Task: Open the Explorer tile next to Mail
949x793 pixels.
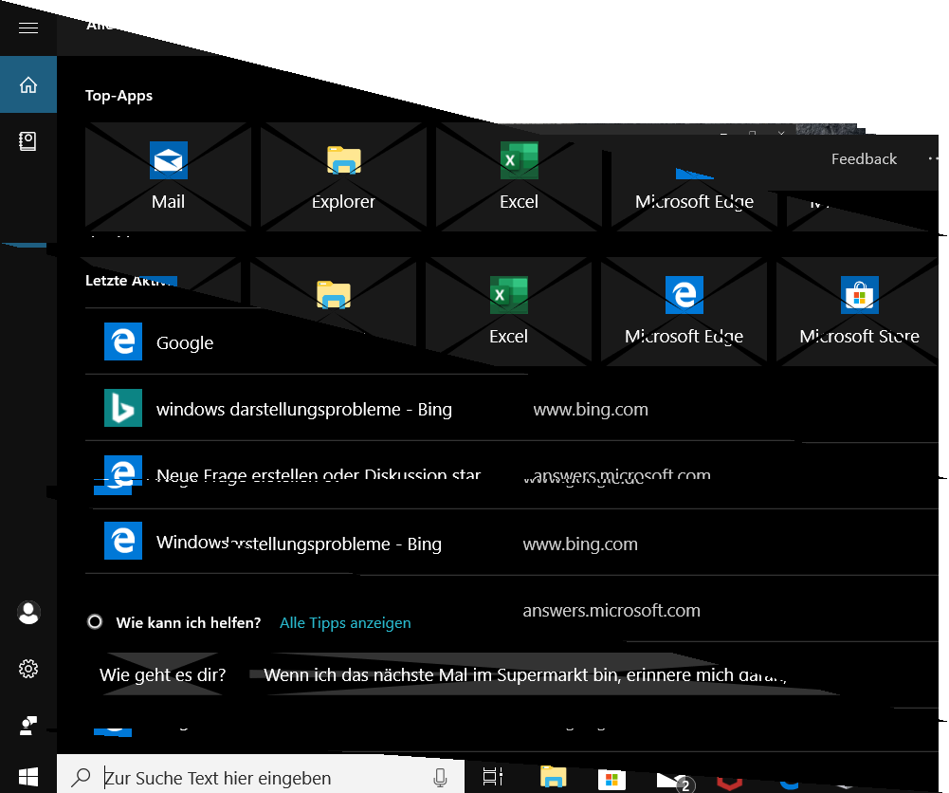Action: (344, 176)
